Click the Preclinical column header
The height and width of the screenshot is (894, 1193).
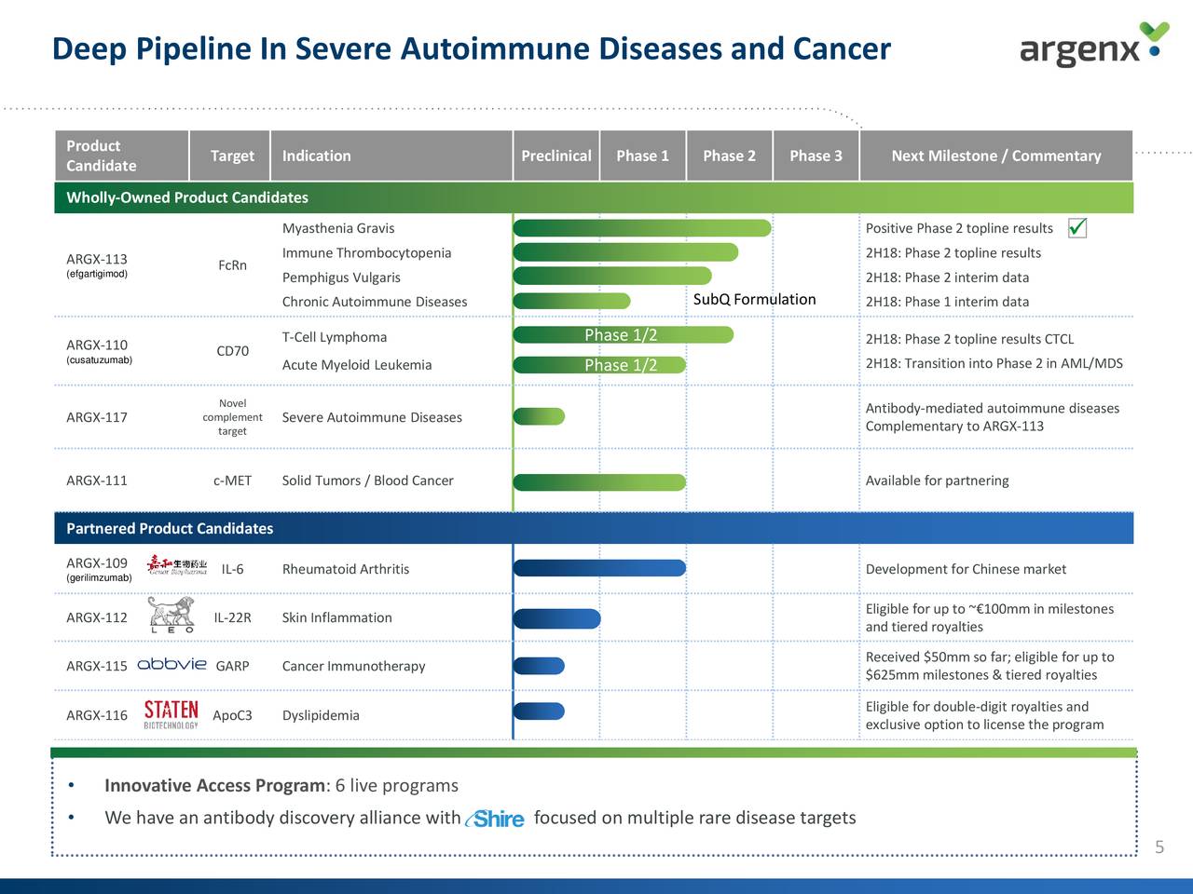(x=556, y=156)
